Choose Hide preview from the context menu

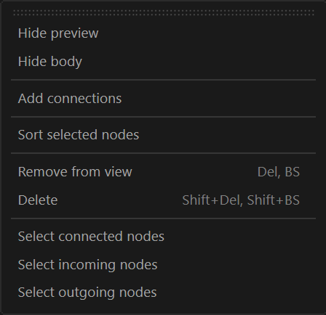point(163,33)
